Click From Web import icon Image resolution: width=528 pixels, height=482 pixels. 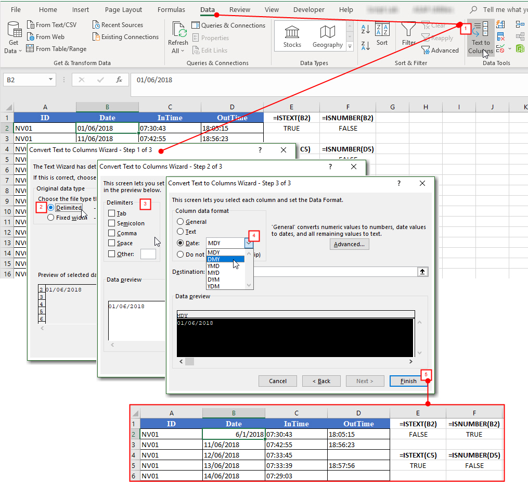click(x=30, y=37)
